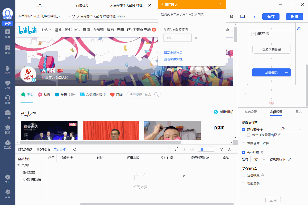The width and height of the screenshot is (308, 205).
Task: Click the reload icon in the address bar
Action: click(73, 16)
